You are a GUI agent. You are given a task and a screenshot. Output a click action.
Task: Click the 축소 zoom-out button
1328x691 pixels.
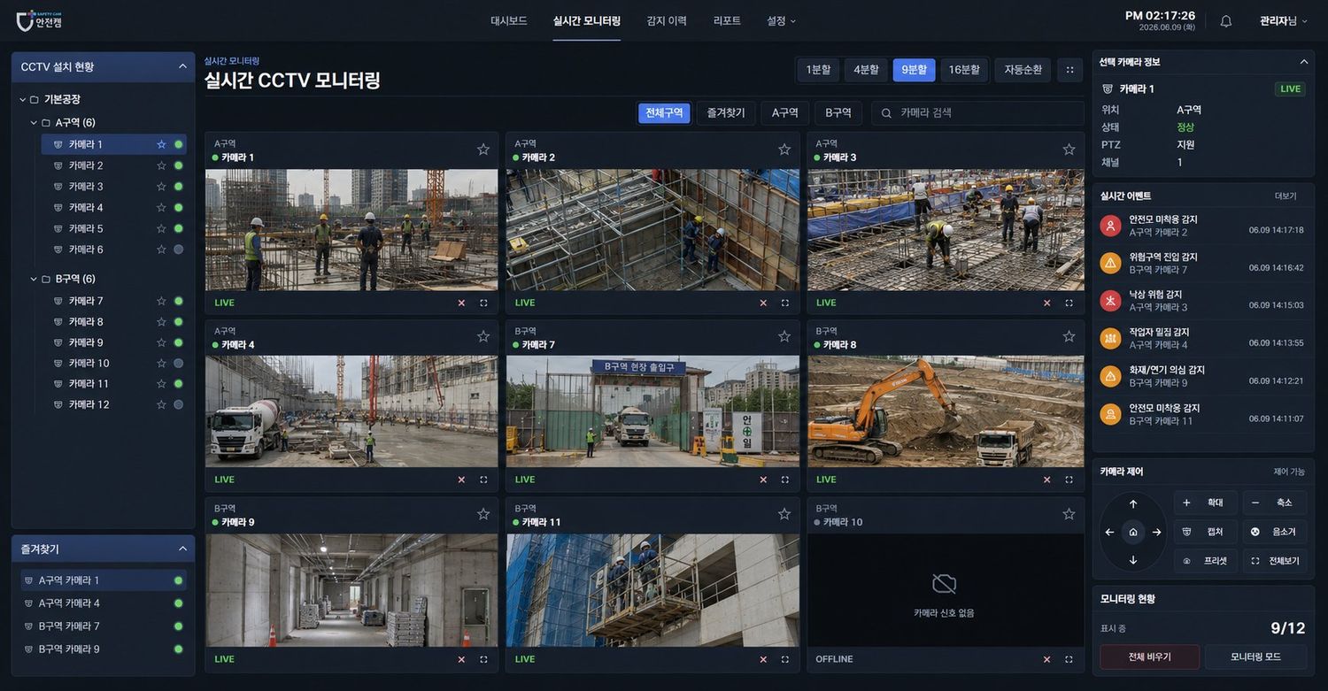click(x=1275, y=503)
